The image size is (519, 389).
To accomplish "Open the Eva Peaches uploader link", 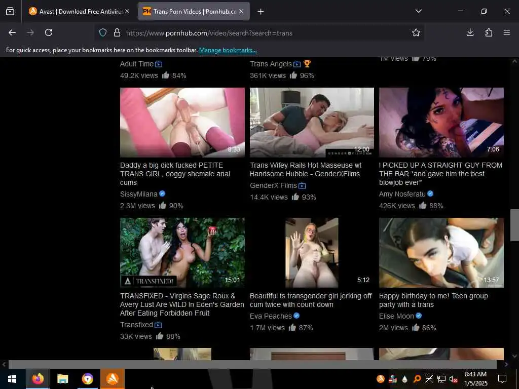I will (x=271, y=316).
